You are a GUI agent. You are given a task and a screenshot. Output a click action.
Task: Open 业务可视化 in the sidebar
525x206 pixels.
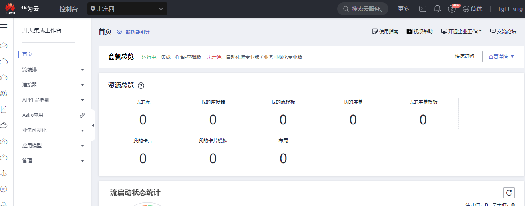[34, 130]
